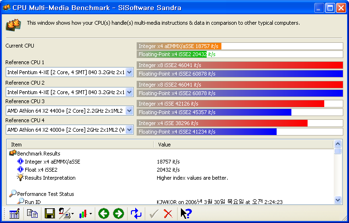The height and width of the screenshot is (223, 349).
Task: Open the Options table icon in toolbar
Action: [14, 213]
